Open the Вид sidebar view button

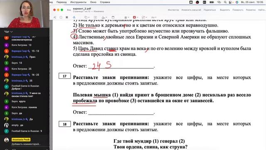[69, 10]
